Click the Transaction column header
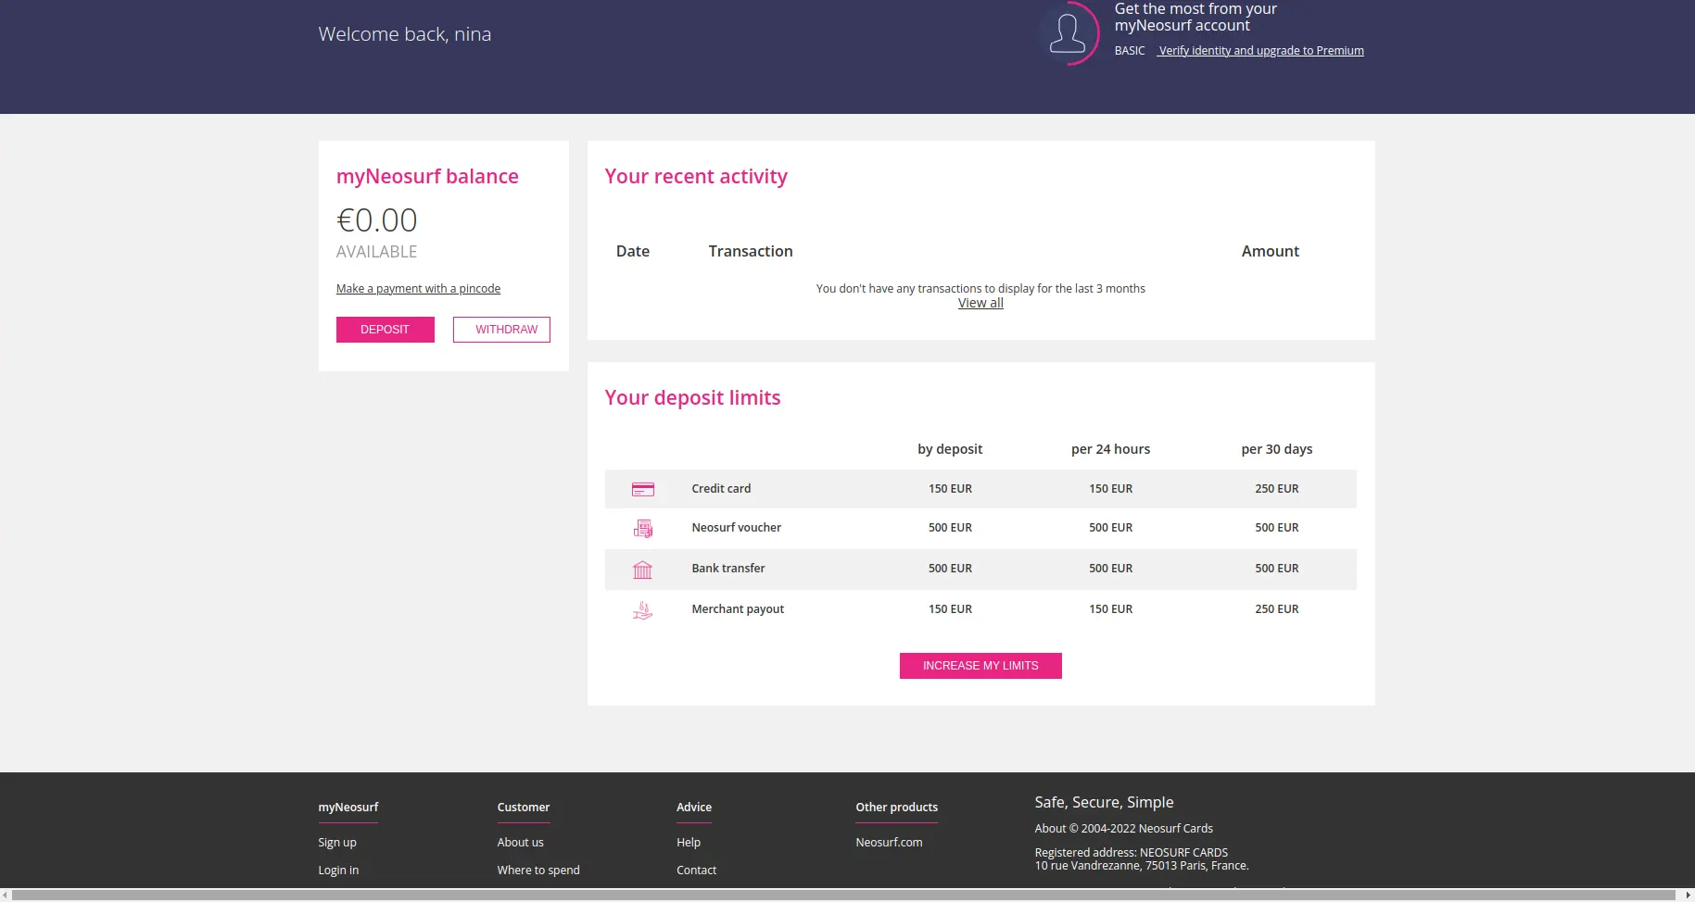 coord(751,251)
